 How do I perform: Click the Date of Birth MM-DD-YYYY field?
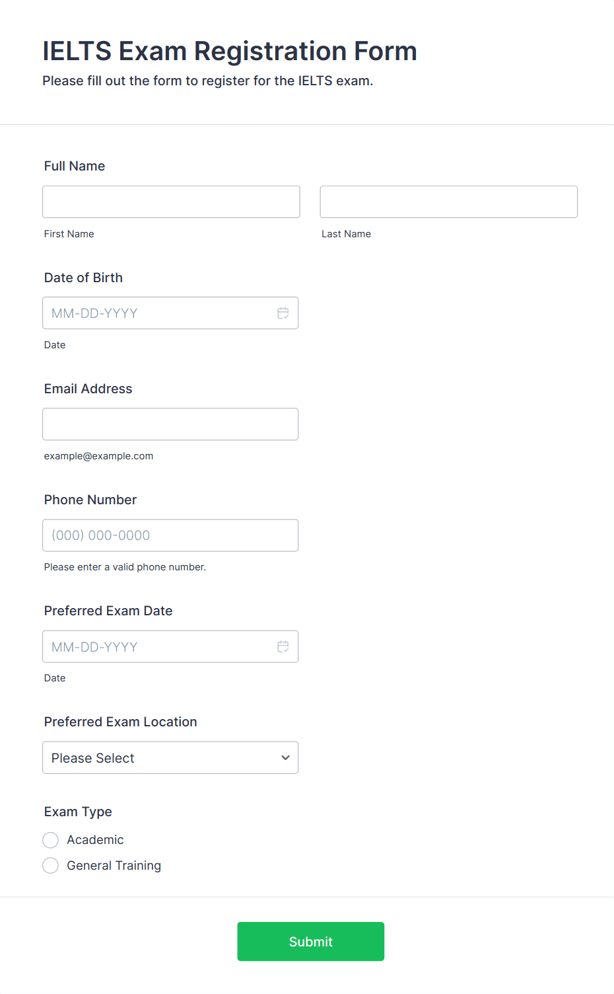click(x=170, y=313)
